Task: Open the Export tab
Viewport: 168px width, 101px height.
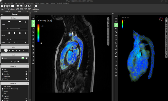Action: pos(48,3)
